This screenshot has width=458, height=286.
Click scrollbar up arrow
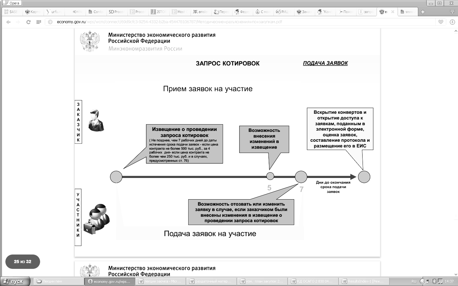(455, 31)
